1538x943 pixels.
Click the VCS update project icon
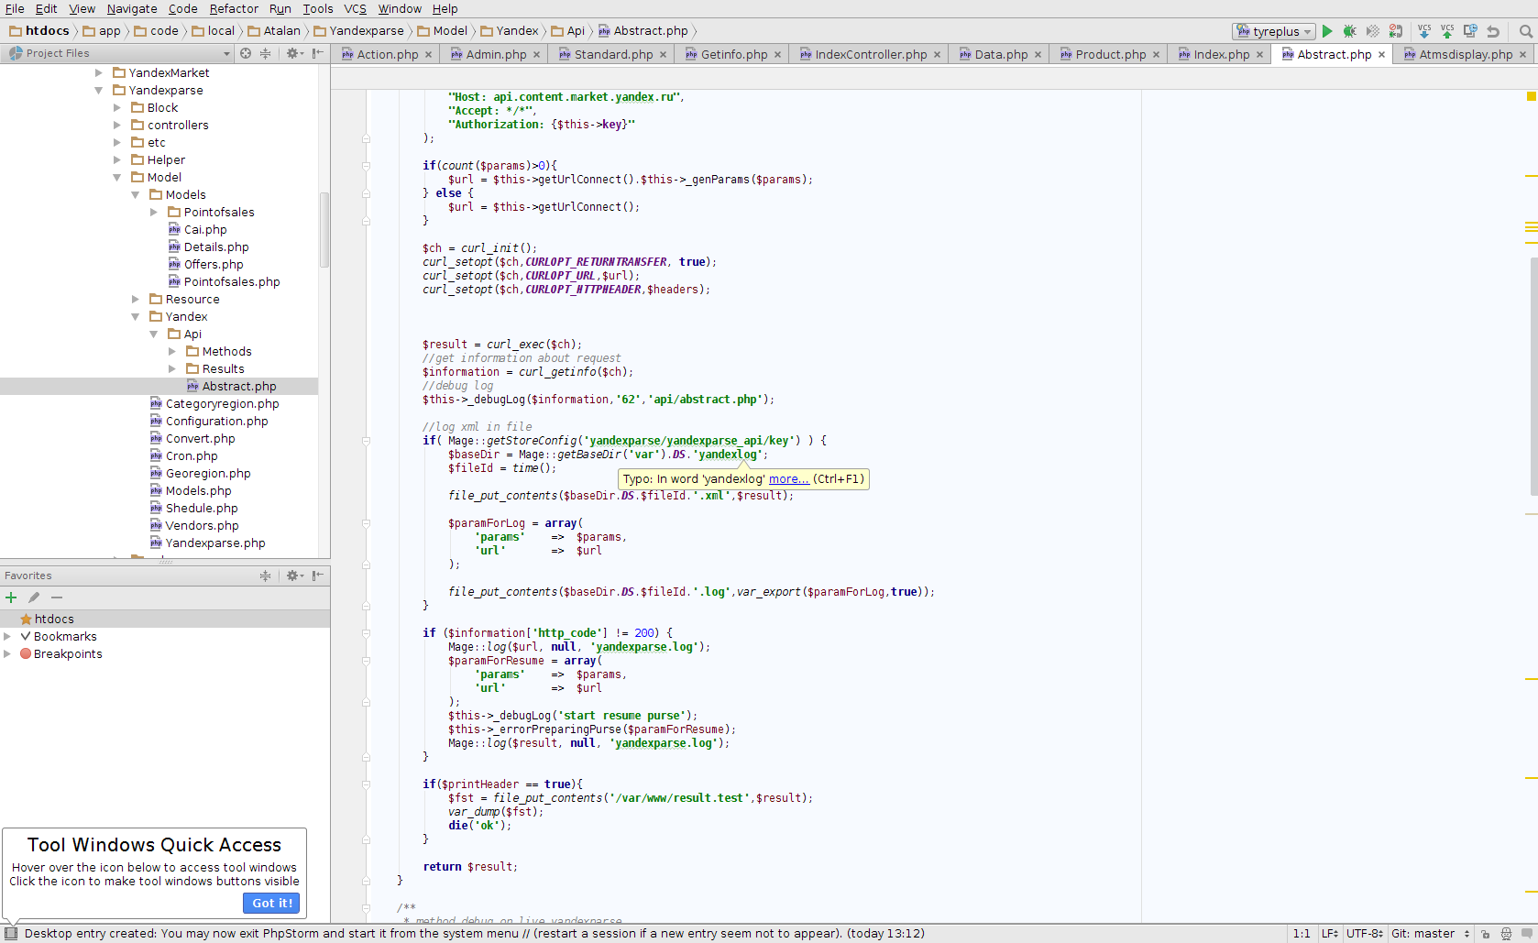coord(1424,31)
